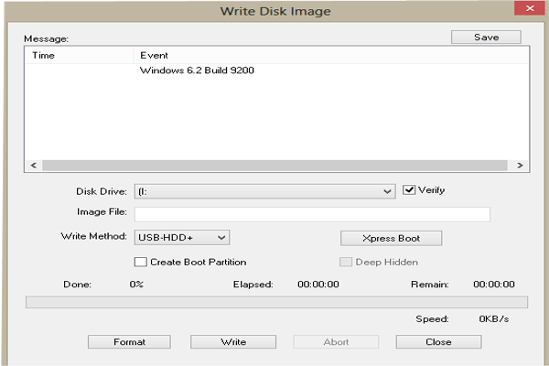Click the Write button
The height and width of the screenshot is (366, 549).
(x=233, y=342)
